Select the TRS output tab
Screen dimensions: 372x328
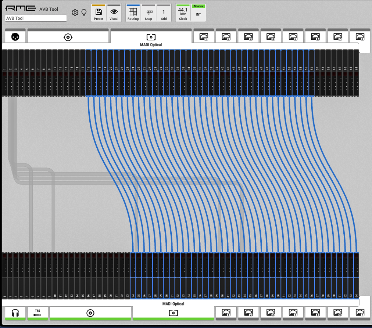pos(38,313)
